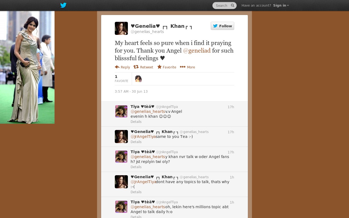The width and height of the screenshot is (349, 218).
Task: Click the 1 FAVORITE count
Action: (121, 78)
